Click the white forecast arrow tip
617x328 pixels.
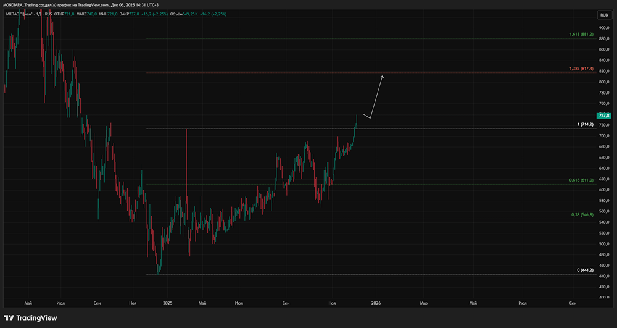(383, 76)
